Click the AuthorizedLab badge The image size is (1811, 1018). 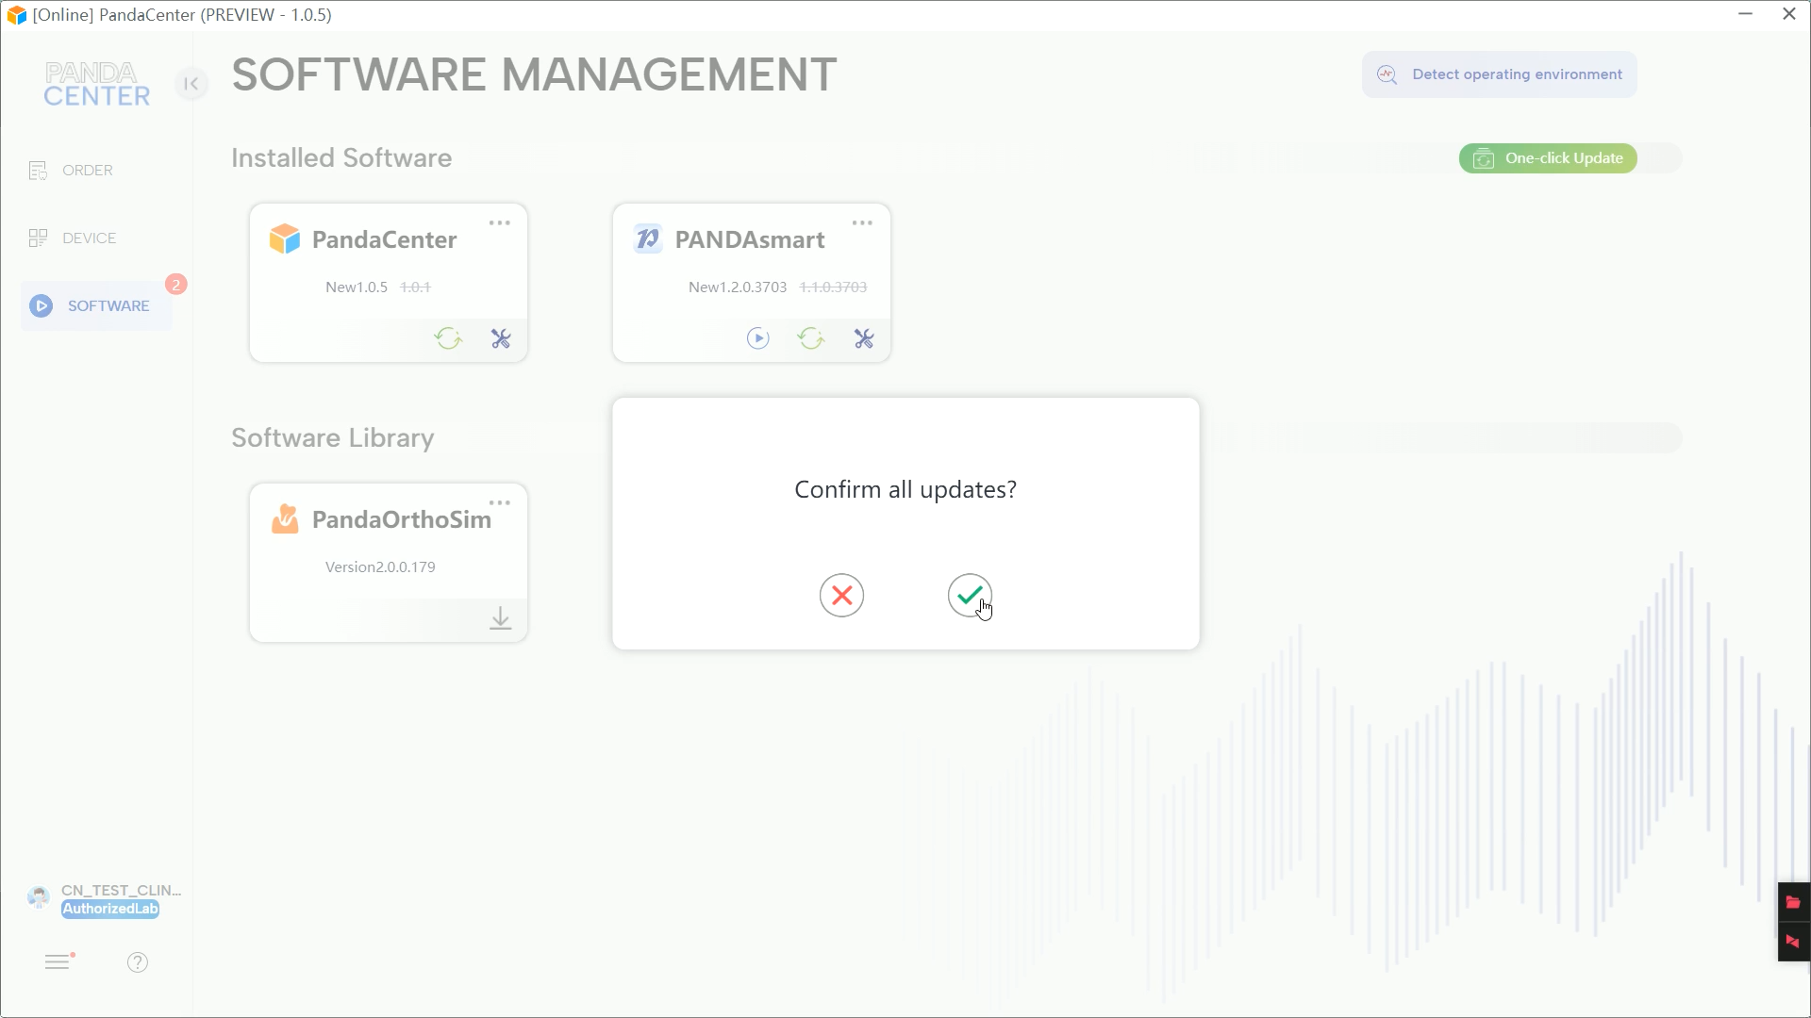tap(110, 910)
